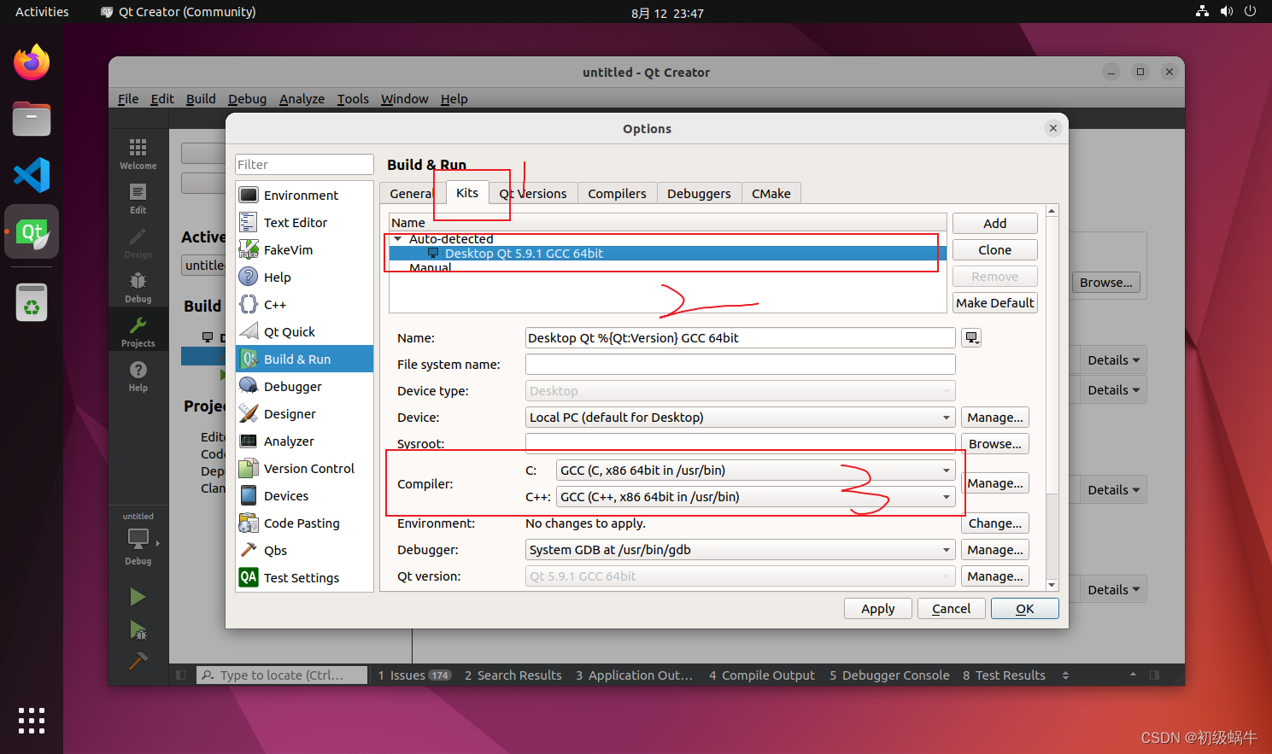Switch to the Compilers tab
Viewport: 1272px width, 754px height.
(617, 193)
